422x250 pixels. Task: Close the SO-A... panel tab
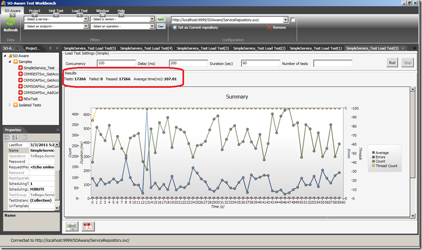[17, 48]
